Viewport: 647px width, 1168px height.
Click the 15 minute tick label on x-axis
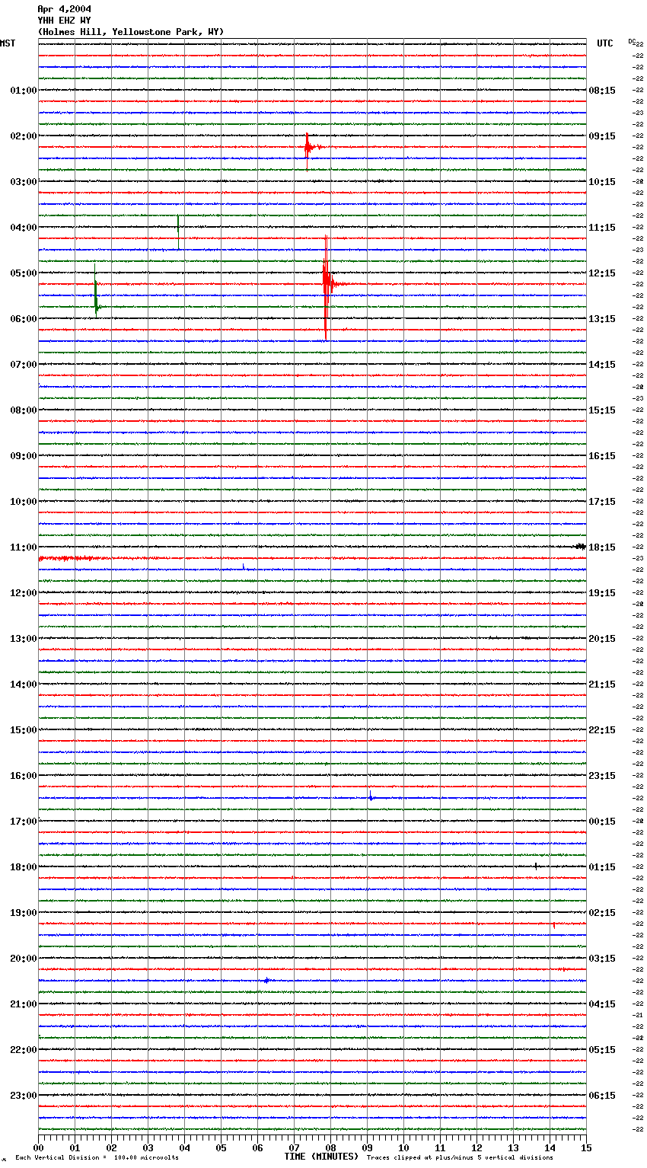coord(586,1147)
